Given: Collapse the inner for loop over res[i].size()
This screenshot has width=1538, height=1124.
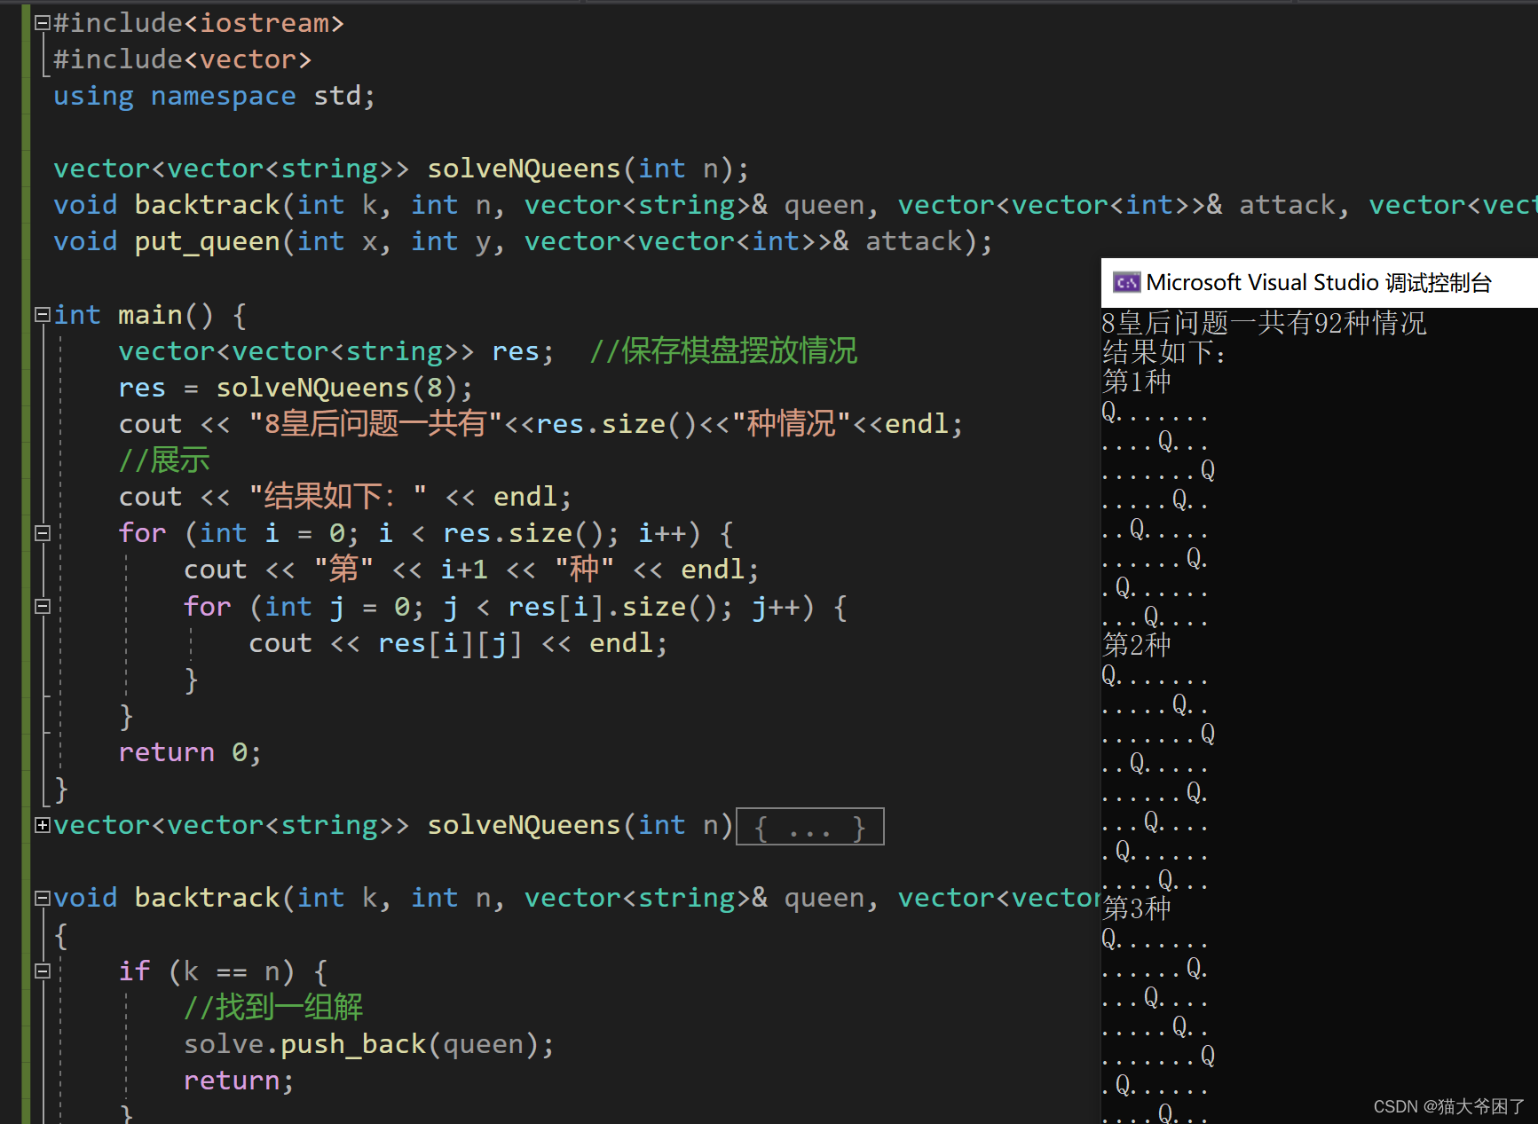Looking at the screenshot, I should coord(42,606).
